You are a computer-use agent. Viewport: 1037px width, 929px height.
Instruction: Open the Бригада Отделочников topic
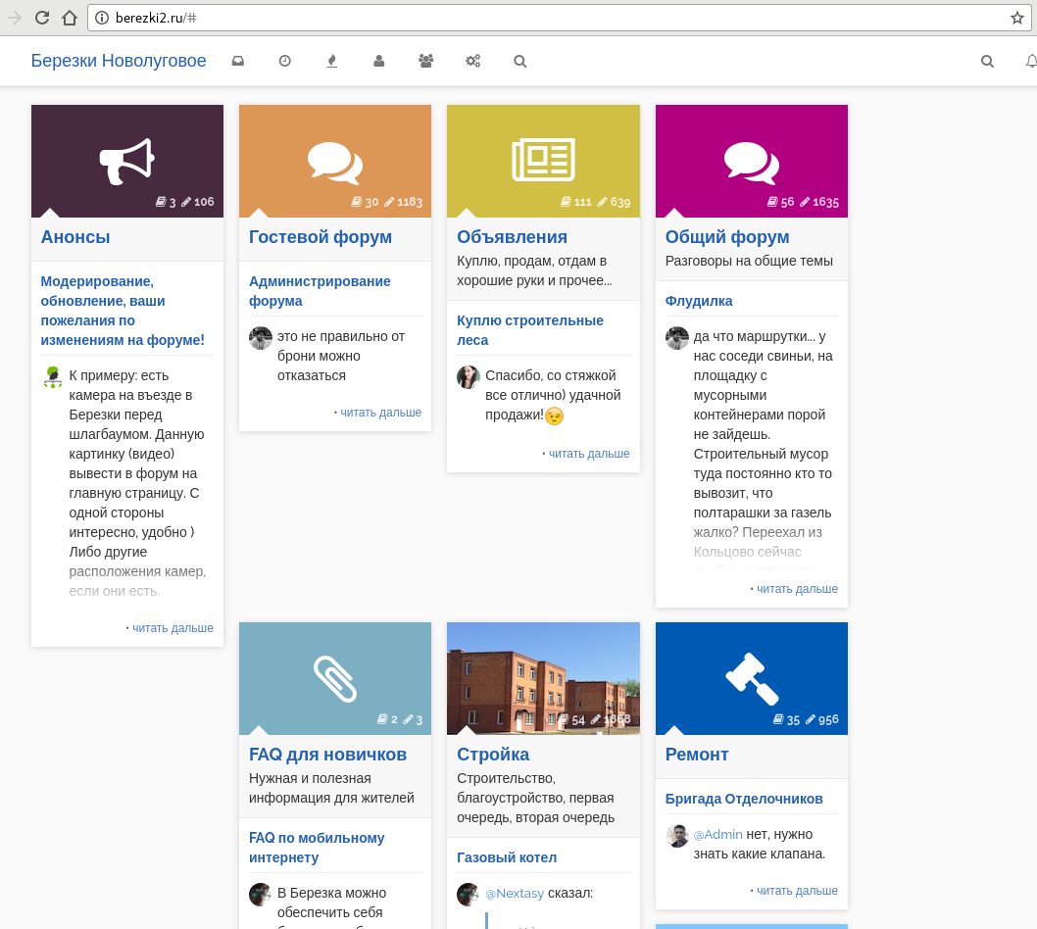pos(744,799)
